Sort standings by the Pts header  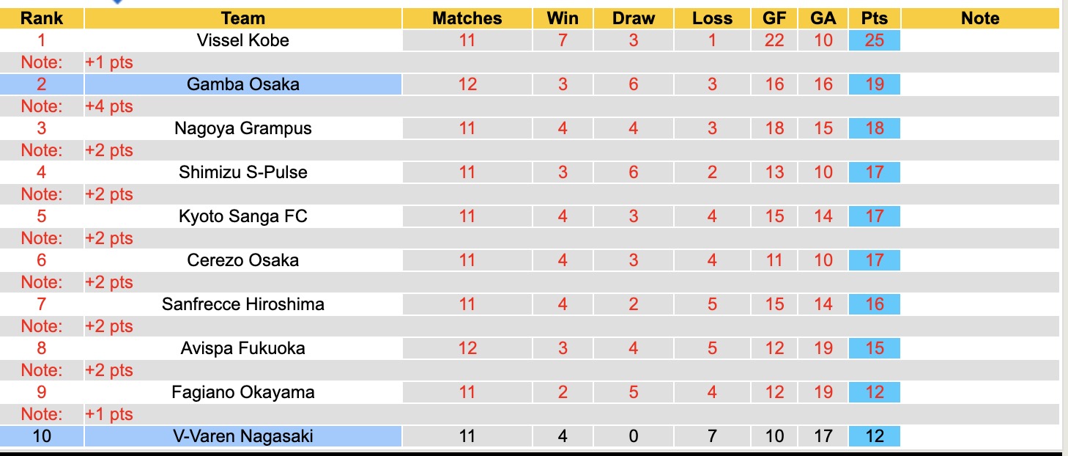875,18
